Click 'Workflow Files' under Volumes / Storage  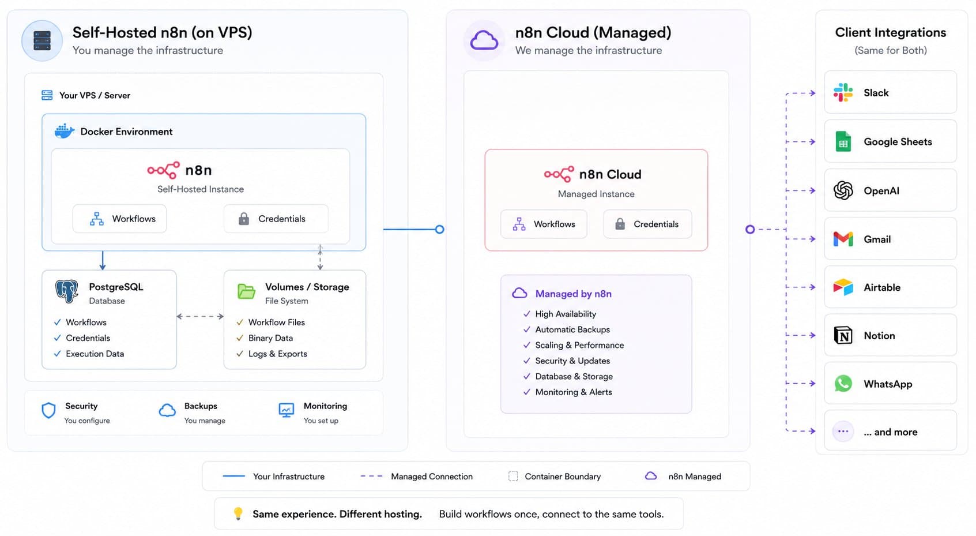click(x=270, y=322)
